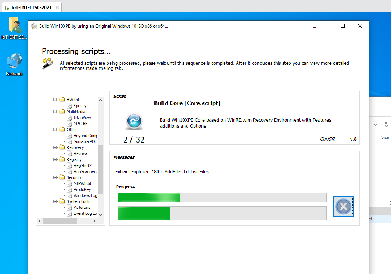391x274 pixels.
Task: Click the '2 / 32' script counter
Action: tap(134, 140)
